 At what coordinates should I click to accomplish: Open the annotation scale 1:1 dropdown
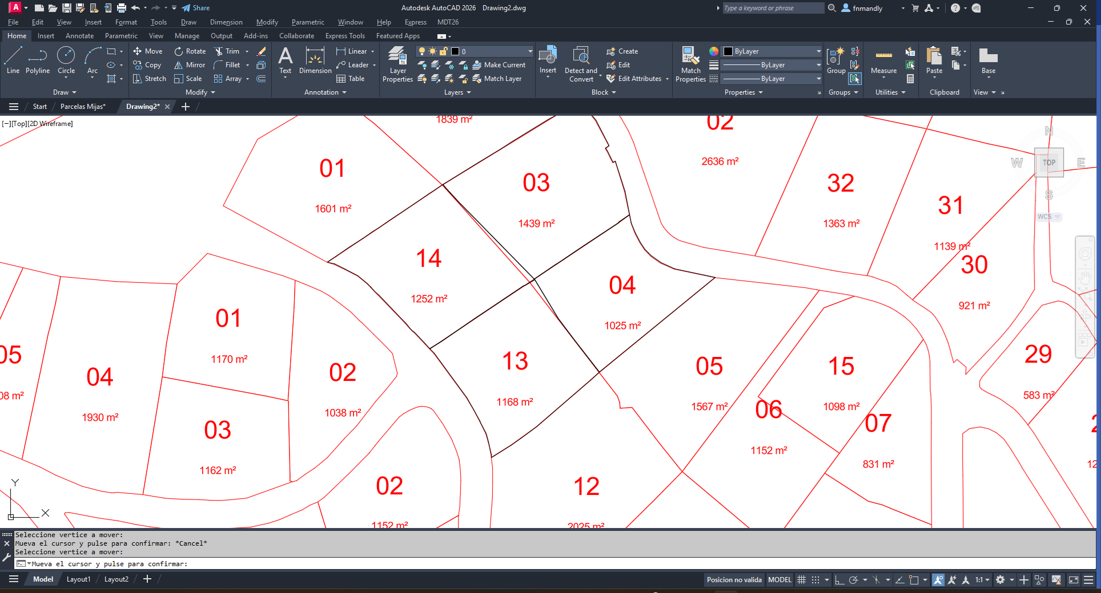982,580
